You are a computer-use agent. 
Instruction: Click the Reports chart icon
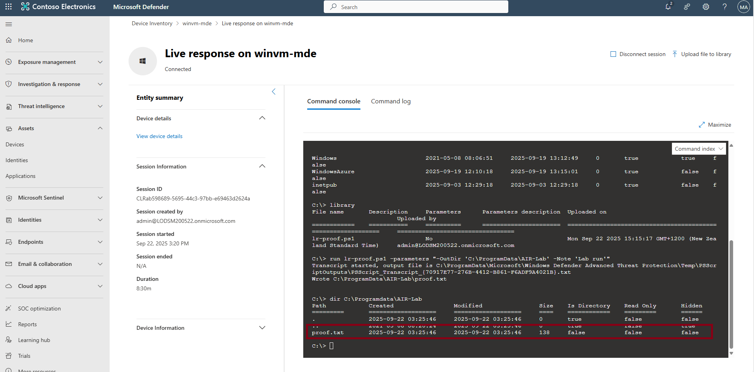point(9,324)
